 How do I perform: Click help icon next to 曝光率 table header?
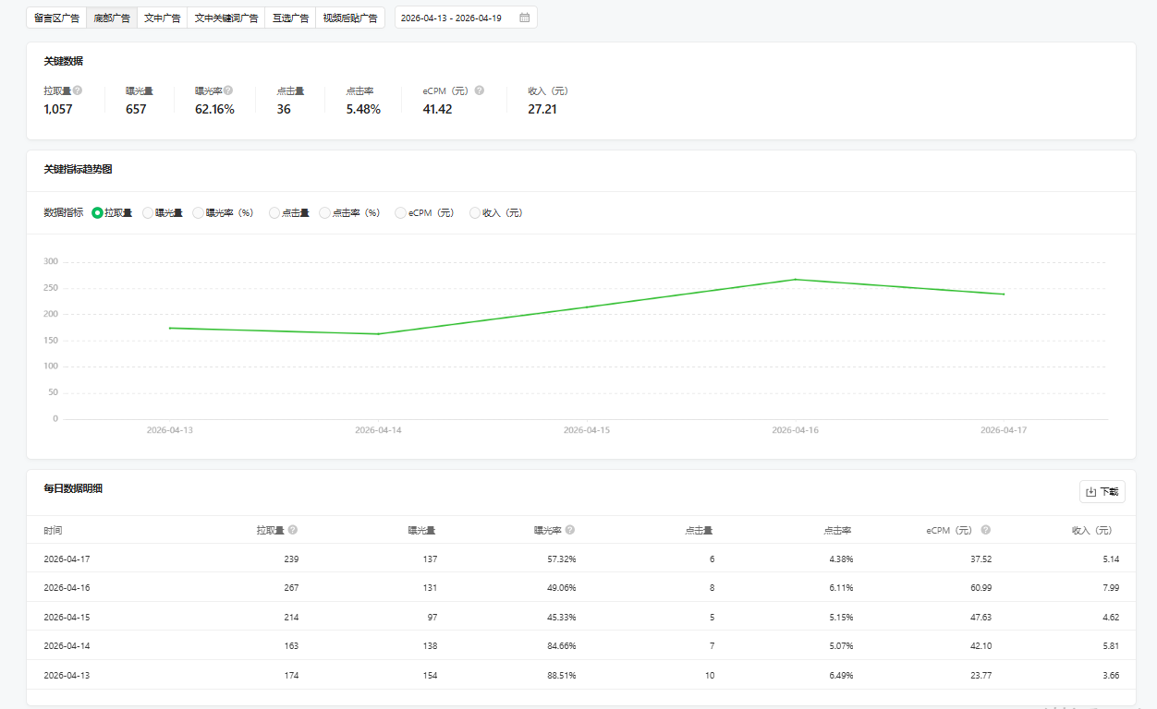click(570, 530)
